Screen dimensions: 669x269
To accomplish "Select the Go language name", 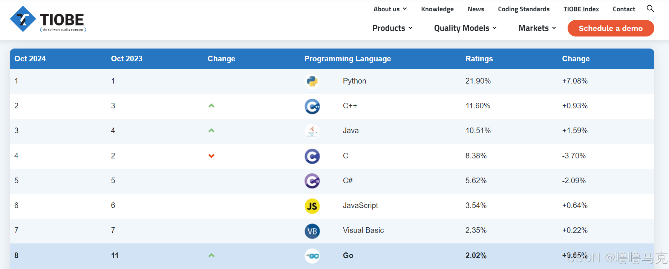I will pos(348,255).
